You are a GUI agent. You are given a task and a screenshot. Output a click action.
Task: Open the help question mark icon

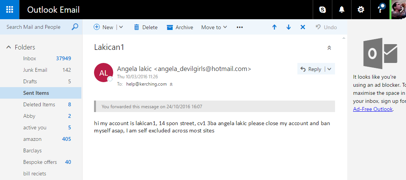[x=380, y=10]
